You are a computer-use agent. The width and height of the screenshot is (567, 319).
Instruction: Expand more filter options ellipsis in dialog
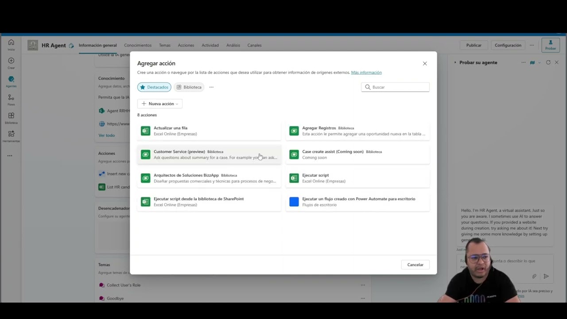(211, 87)
